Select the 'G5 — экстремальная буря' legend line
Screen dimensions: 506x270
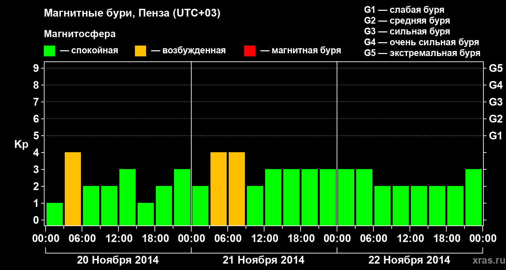click(422, 53)
